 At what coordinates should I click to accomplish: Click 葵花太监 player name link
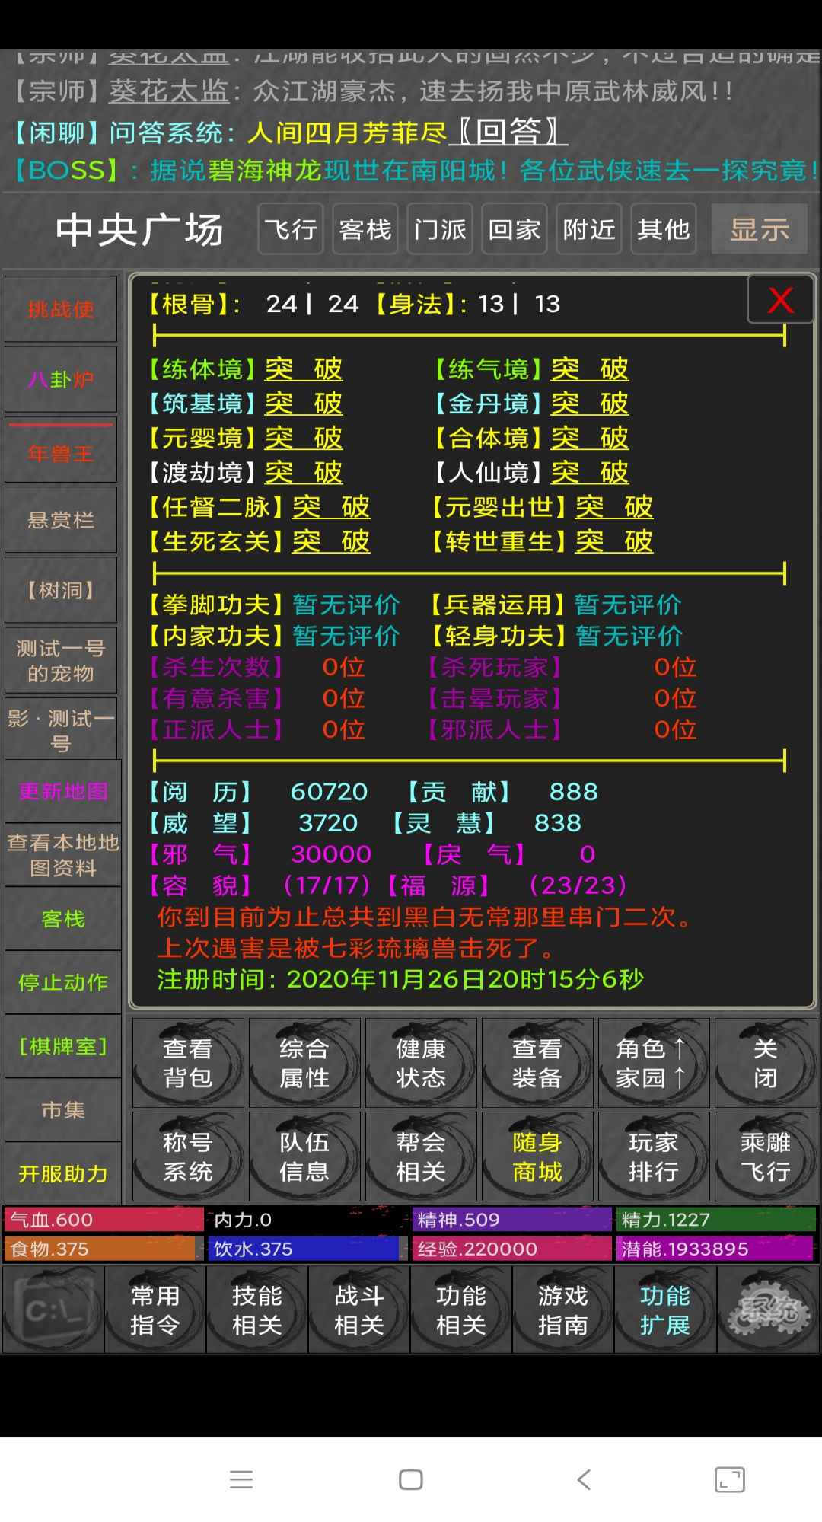[x=169, y=91]
